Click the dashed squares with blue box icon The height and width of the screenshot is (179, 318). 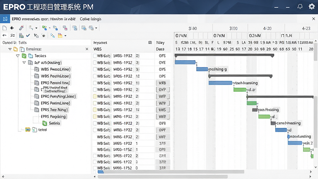(x=55, y=28)
